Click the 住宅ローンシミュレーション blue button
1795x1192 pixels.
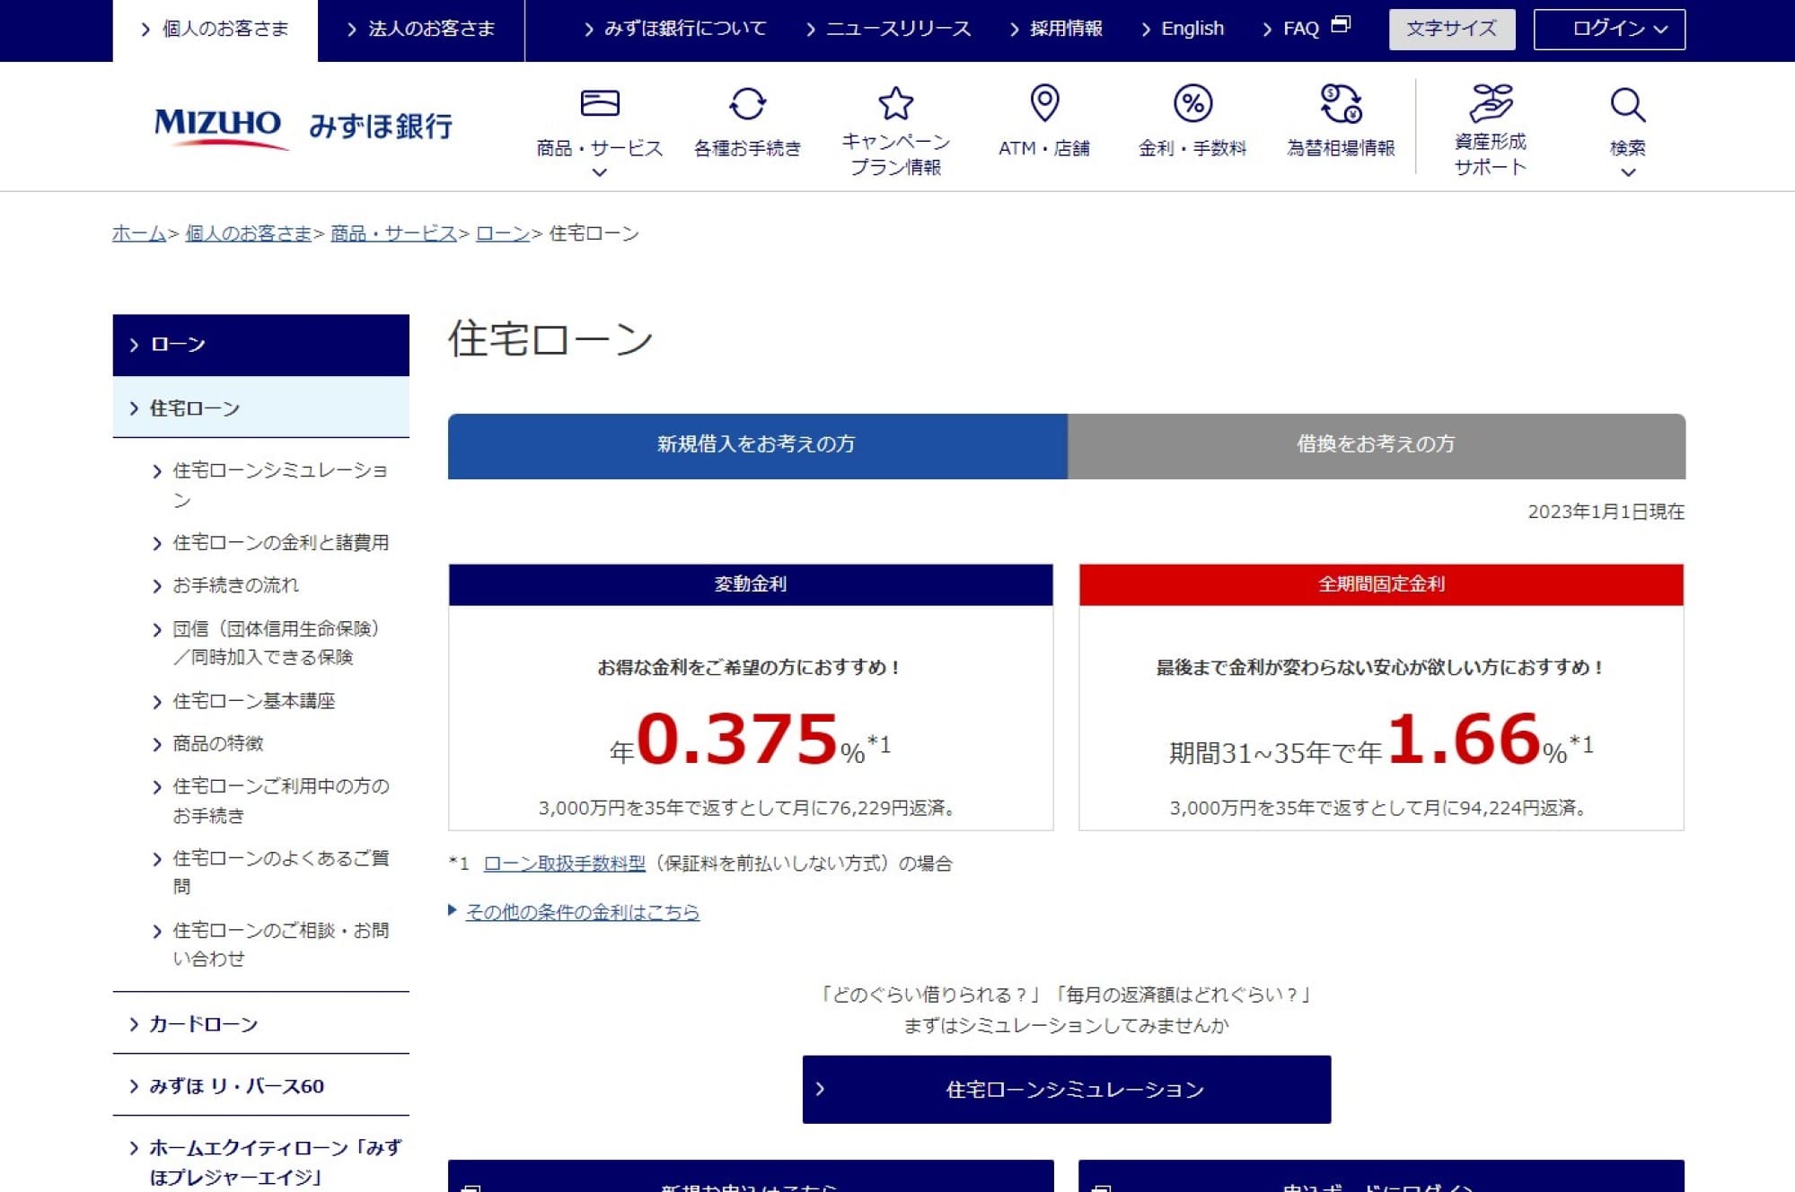coord(1067,1089)
